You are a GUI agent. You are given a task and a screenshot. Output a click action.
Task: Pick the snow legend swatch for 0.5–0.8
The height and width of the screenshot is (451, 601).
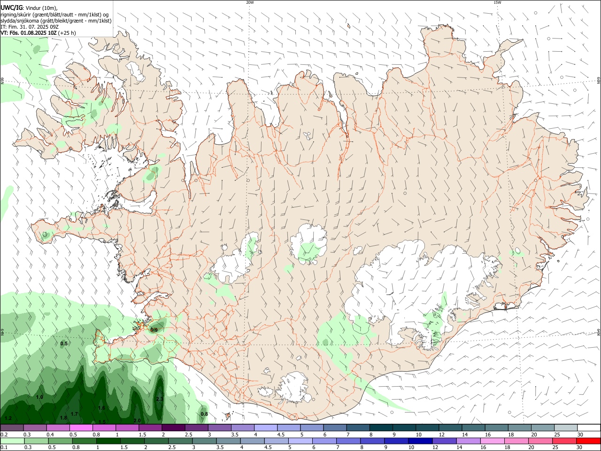(x=81, y=428)
